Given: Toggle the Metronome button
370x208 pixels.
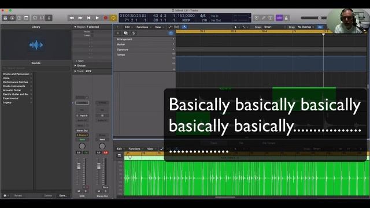Looking at the screenshot, I should [x=286, y=18].
